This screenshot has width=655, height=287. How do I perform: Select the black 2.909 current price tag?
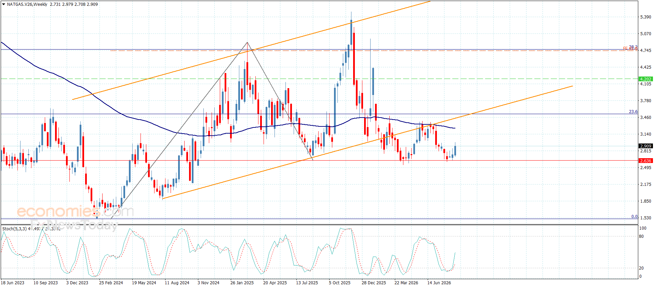[646, 146]
